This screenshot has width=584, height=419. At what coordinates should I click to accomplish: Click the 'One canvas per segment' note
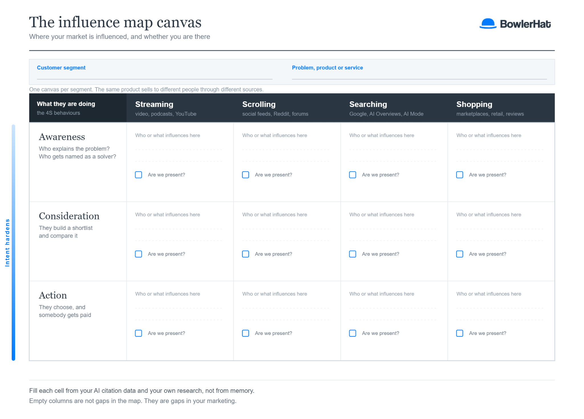(146, 89)
